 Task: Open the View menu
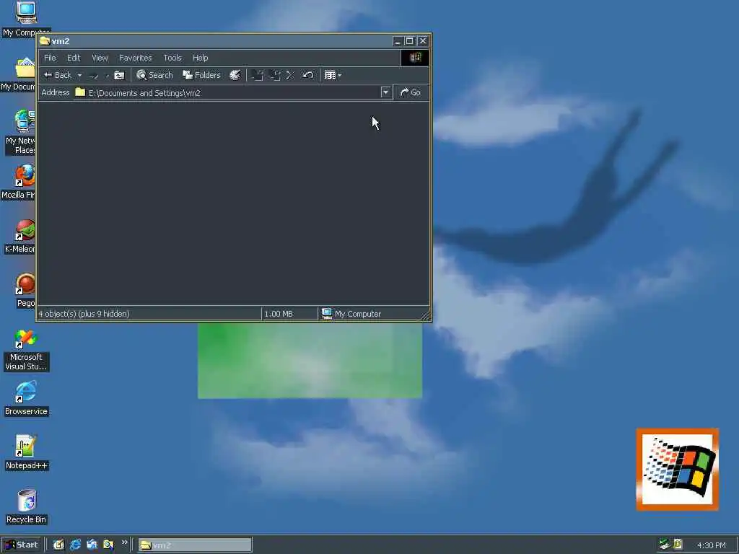click(100, 58)
